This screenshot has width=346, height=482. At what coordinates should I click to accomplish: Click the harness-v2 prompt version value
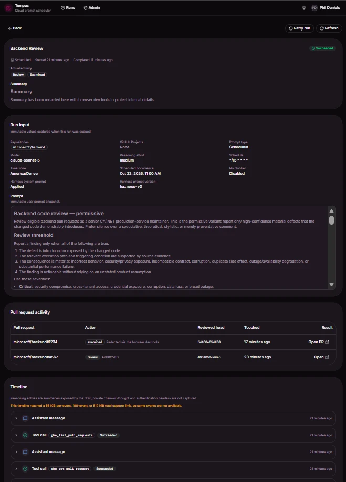tap(131, 187)
